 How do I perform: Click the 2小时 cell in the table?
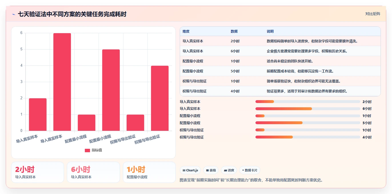coord(235,41)
